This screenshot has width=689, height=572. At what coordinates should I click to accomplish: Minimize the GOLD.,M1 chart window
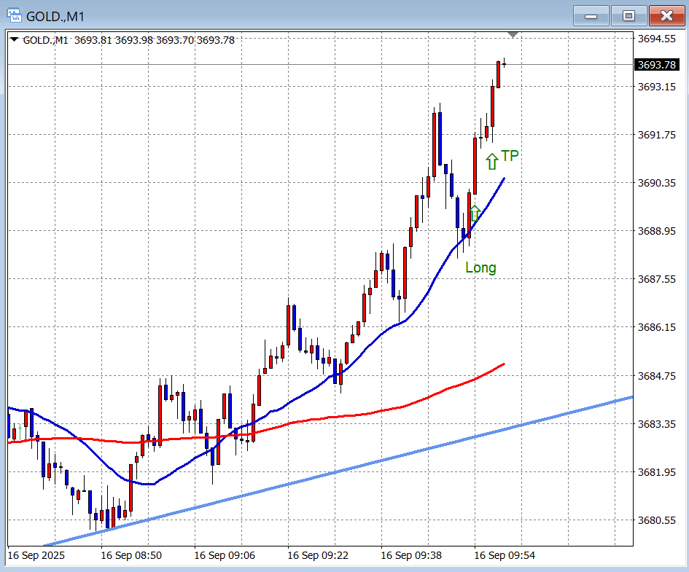point(592,15)
